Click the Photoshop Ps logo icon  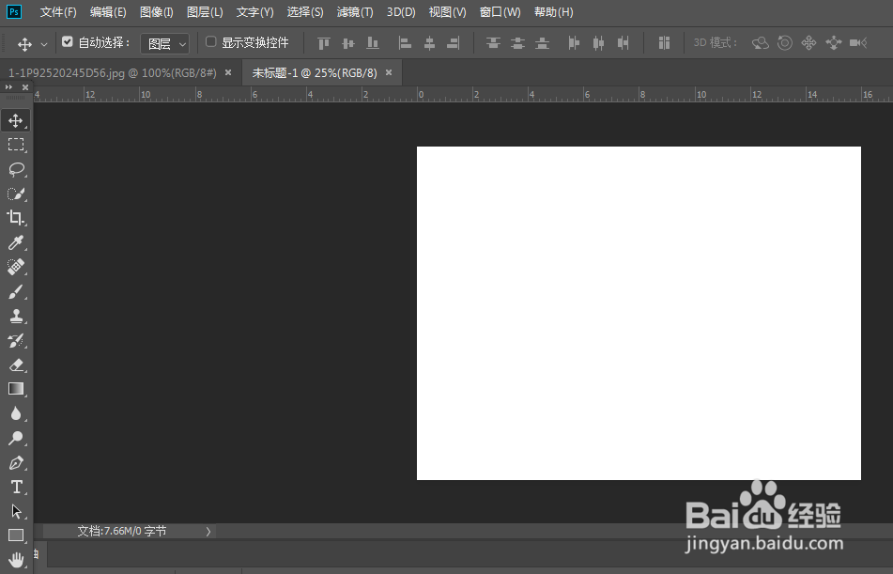point(14,12)
